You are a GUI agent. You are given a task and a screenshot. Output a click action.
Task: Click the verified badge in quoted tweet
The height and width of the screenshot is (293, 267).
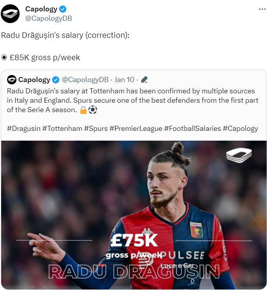tap(56, 80)
